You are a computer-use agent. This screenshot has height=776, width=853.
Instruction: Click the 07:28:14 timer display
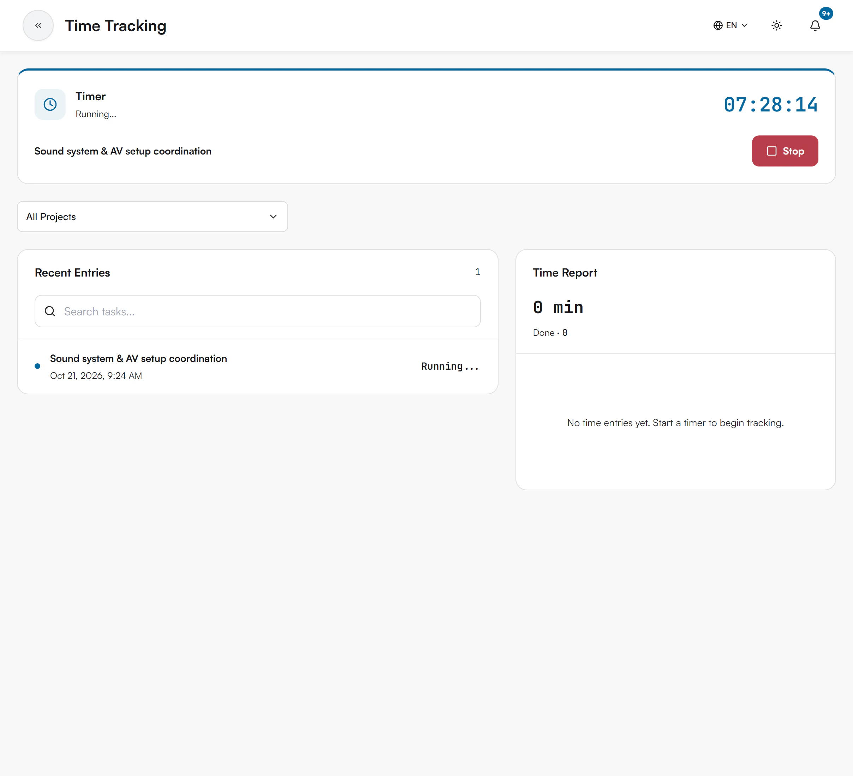770,104
